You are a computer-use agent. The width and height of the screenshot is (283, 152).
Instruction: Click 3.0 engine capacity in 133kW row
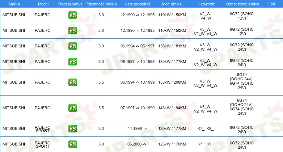[x=101, y=46]
